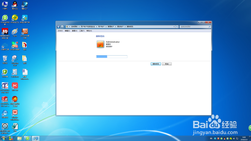Viewport: 251px width, 141px height.
Task: Open the 腾讯QQ desktop shortcut
Action: 15,6
